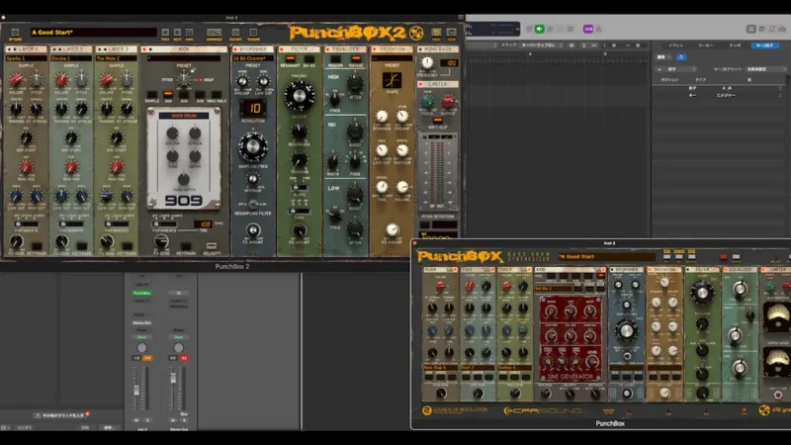This screenshot has width=791, height=445.
Task: Open the key signature set dropdown
Action: pos(765,69)
